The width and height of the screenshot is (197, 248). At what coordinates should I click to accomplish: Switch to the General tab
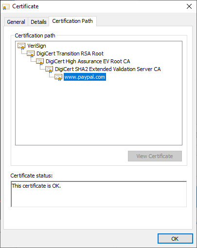[16, 22]
